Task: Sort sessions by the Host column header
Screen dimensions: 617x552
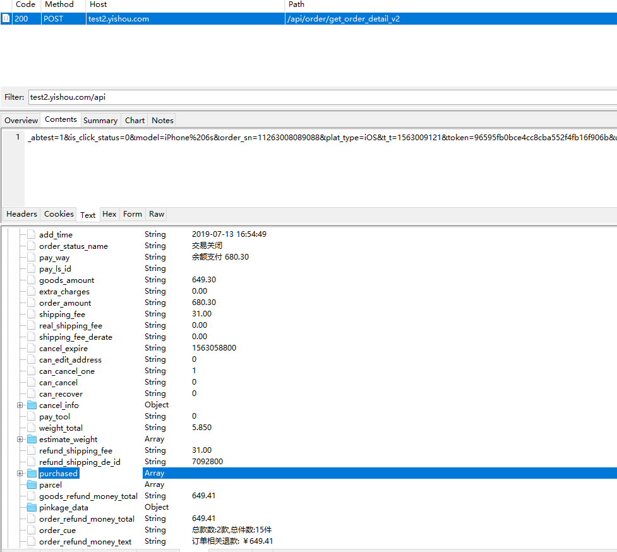Action: (x=185, y=4)
